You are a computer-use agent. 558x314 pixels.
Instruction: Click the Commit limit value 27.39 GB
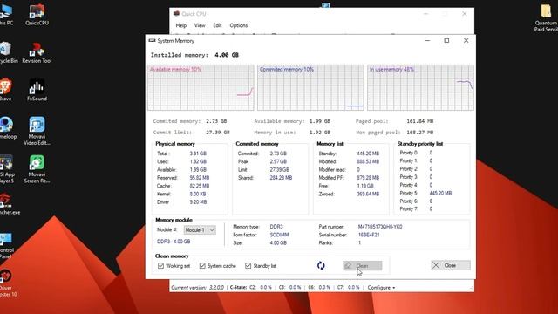pos(218,132)
